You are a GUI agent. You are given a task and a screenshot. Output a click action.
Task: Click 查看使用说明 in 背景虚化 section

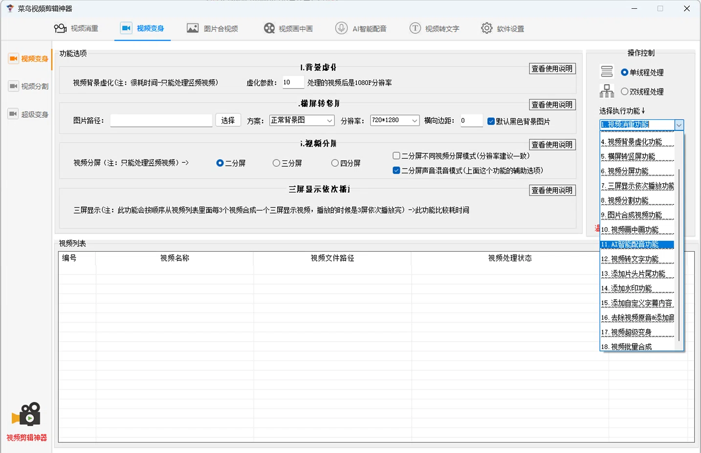[x=552, y=69]
